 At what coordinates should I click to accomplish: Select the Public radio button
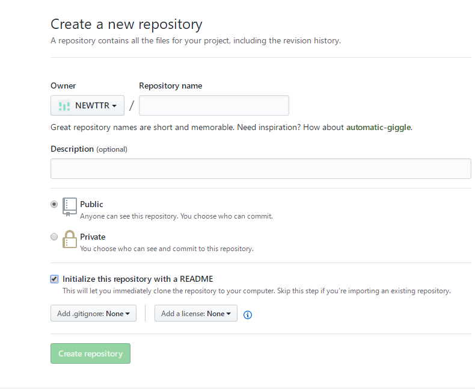click(x=54, y=204)
